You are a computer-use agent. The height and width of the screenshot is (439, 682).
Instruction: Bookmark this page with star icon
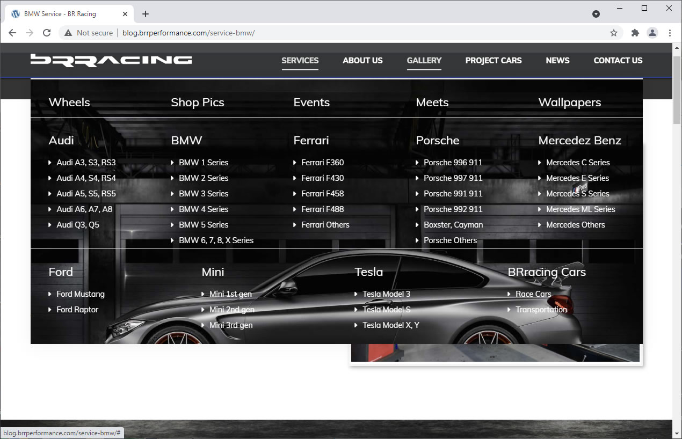coord(614,33)
